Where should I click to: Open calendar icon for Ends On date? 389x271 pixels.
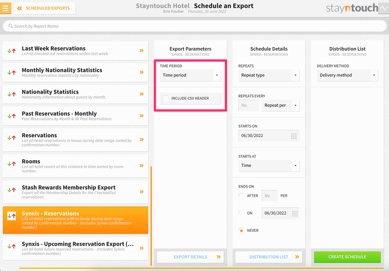pos(295,213)
